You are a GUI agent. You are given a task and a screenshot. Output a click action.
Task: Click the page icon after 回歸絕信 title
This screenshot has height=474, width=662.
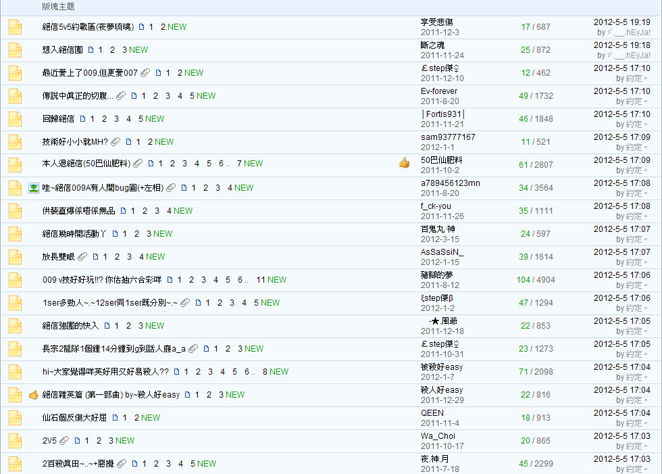[x=82, y=119]
